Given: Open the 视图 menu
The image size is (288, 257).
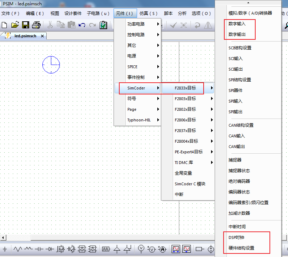Looking at the screenshot, I should click(x=55, y=13).
